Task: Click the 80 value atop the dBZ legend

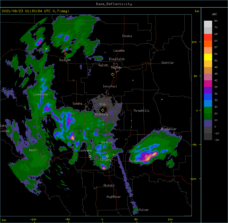Action: pyautogui.click(x=216, y=21)
